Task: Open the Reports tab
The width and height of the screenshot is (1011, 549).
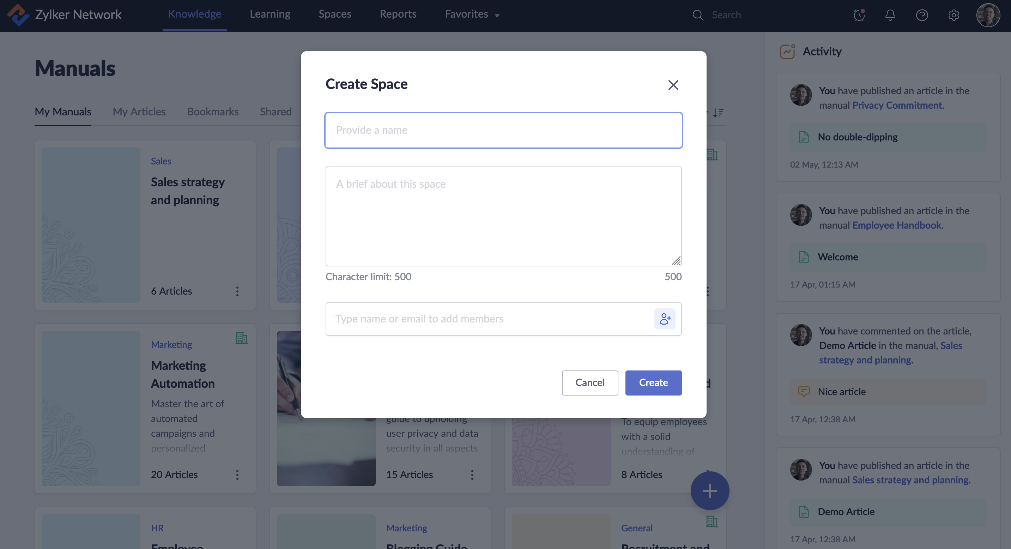Action: (398, 14)
